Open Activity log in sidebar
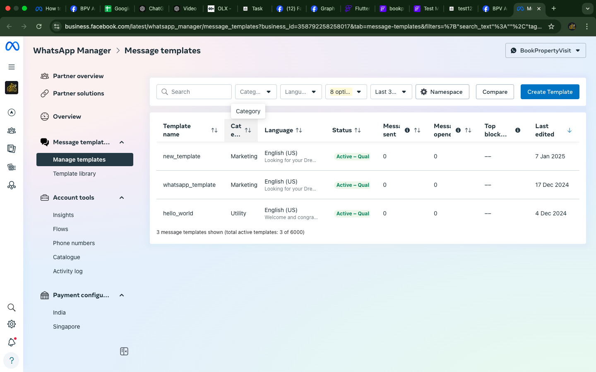Screen dimensions: 596x372 coord(68,271)
